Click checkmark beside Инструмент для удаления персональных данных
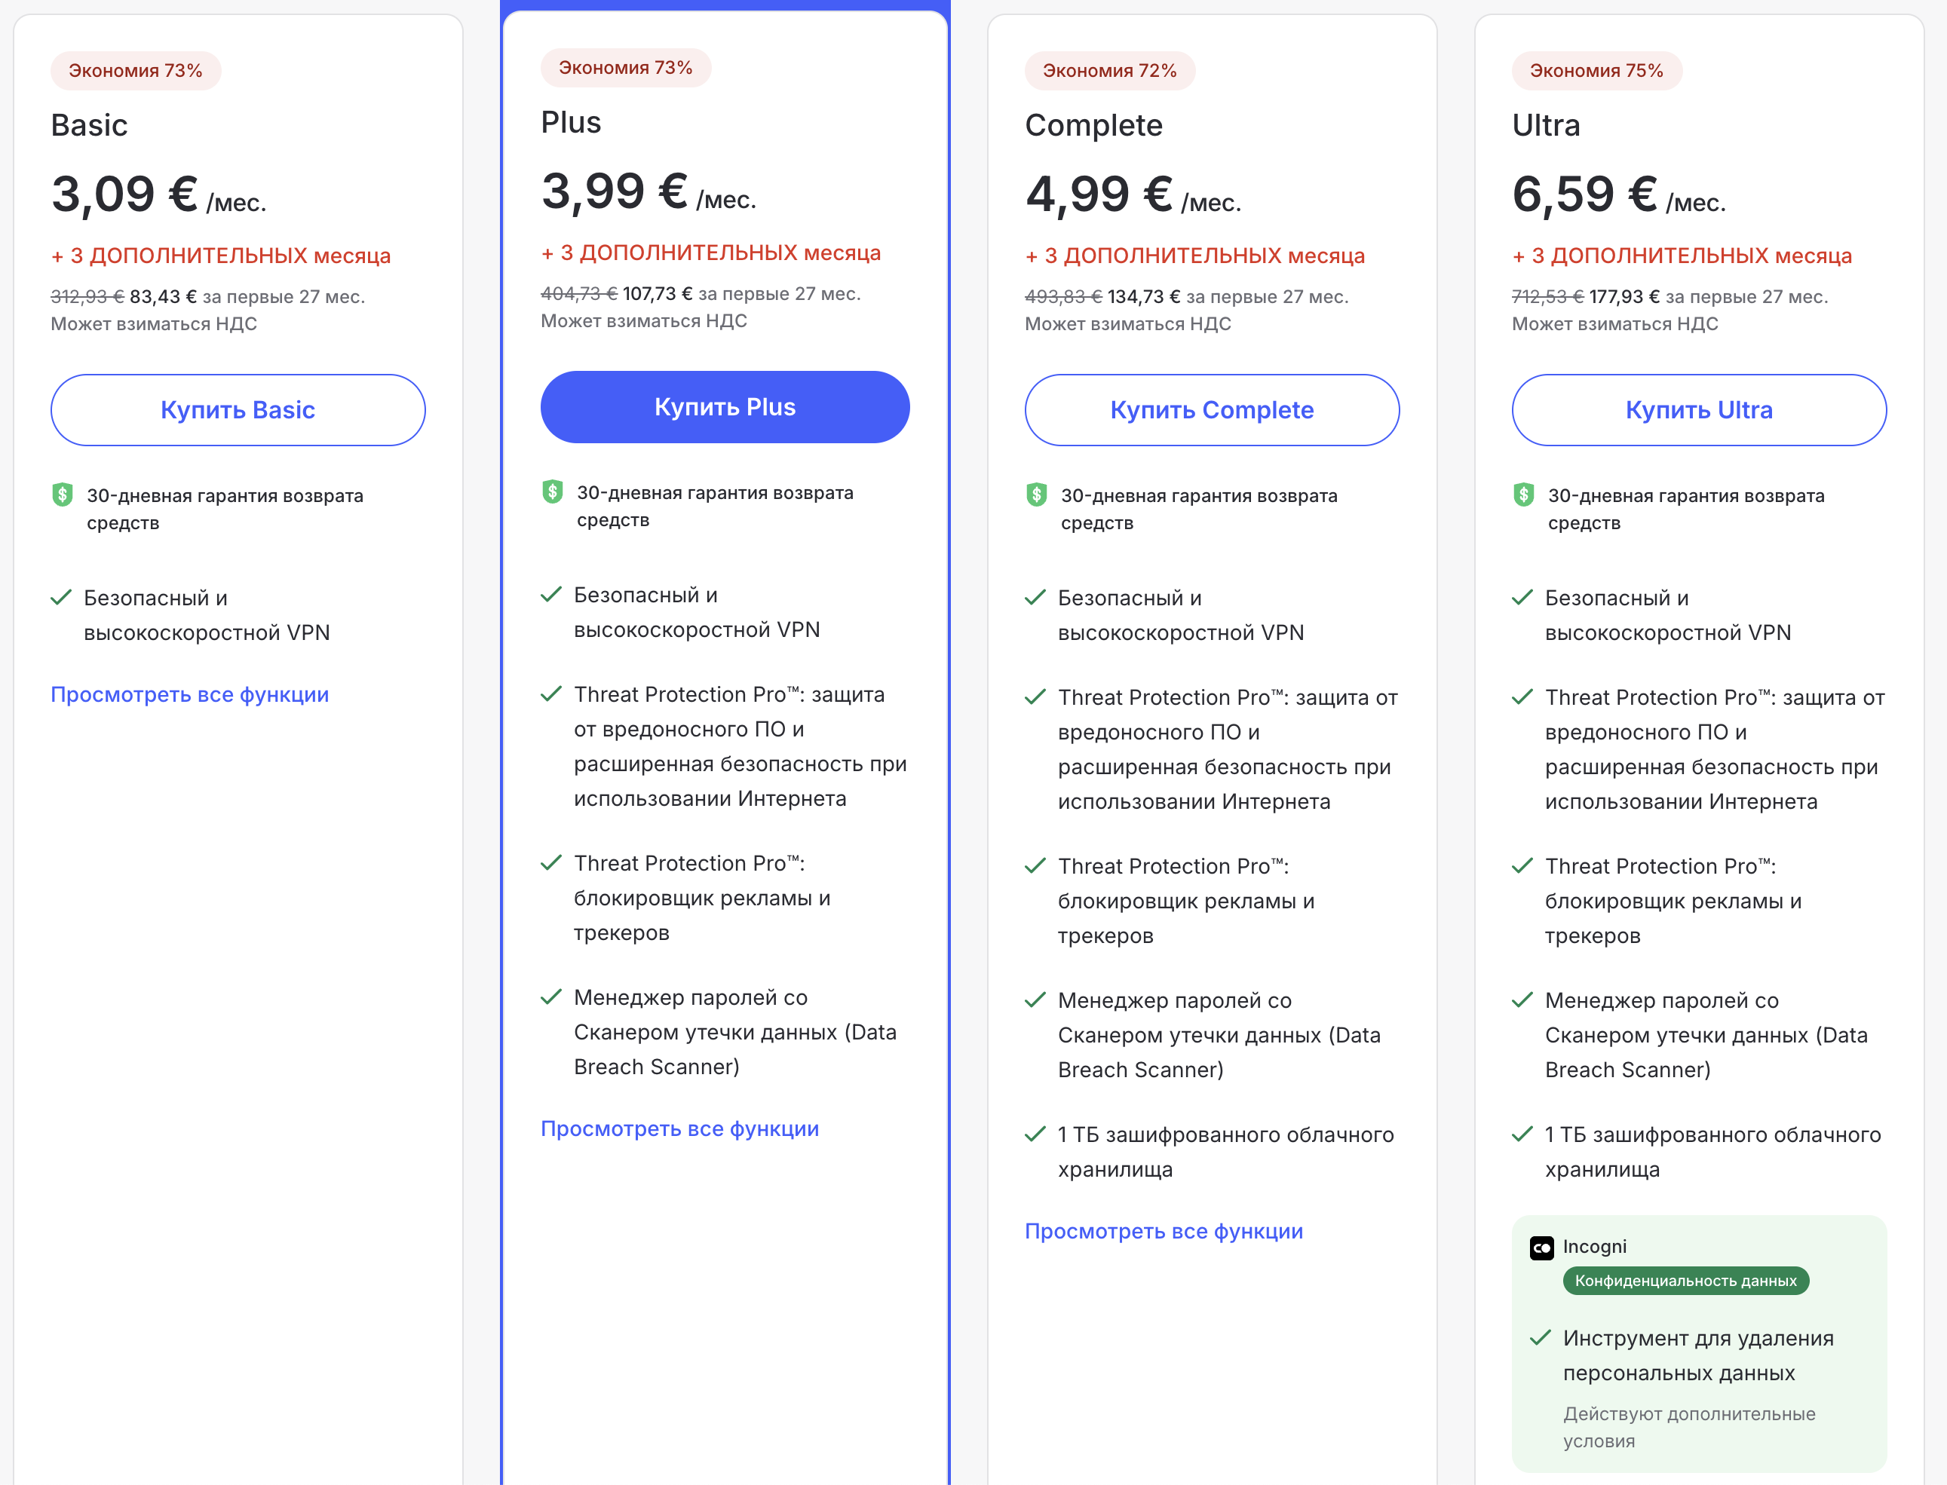 tap(1541, 1338)
